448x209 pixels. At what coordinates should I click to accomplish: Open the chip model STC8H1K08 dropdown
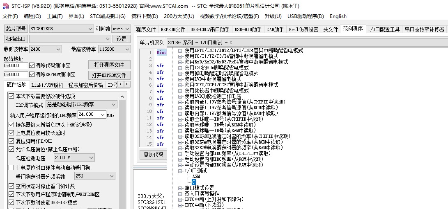coord(62,29)
